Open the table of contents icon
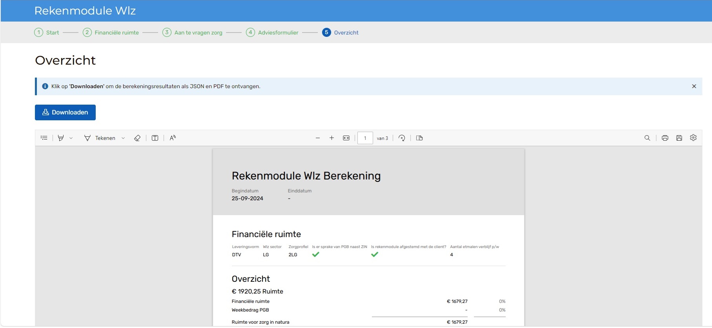Viewport: 712px width, 328px height. tap(44, 138)
